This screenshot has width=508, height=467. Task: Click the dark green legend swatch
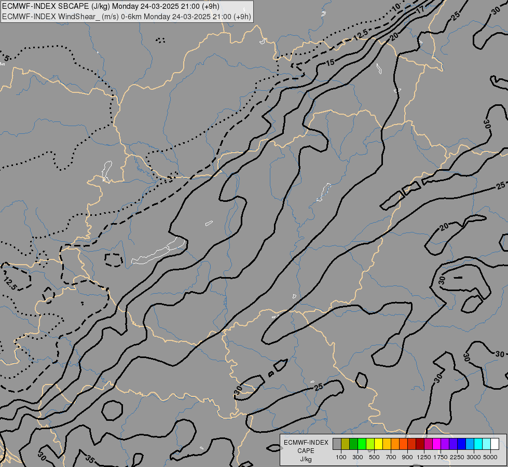point(354,444)
